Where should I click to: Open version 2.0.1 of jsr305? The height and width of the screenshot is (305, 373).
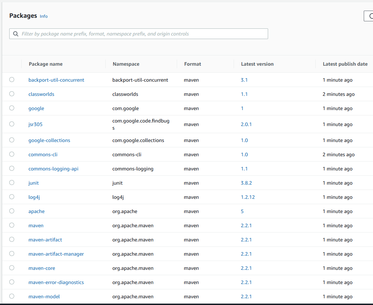point(246,124)
